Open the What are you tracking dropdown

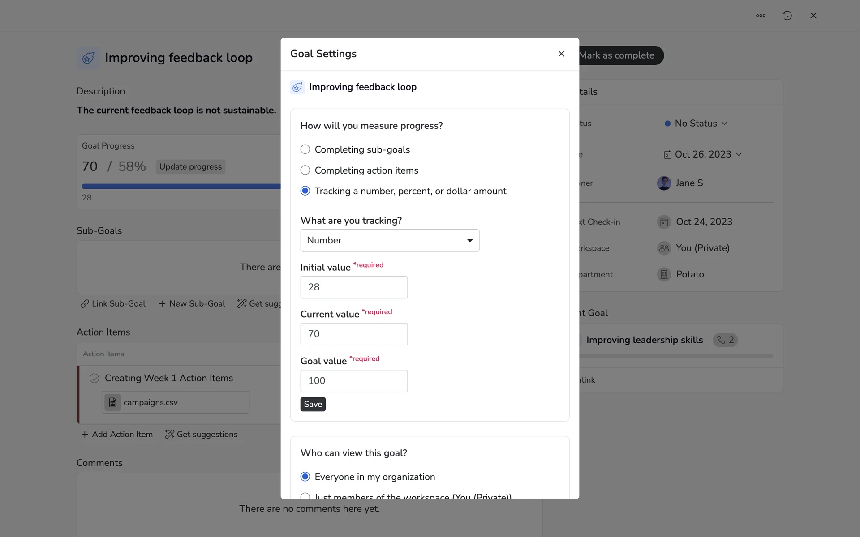(x=390, y=240)
